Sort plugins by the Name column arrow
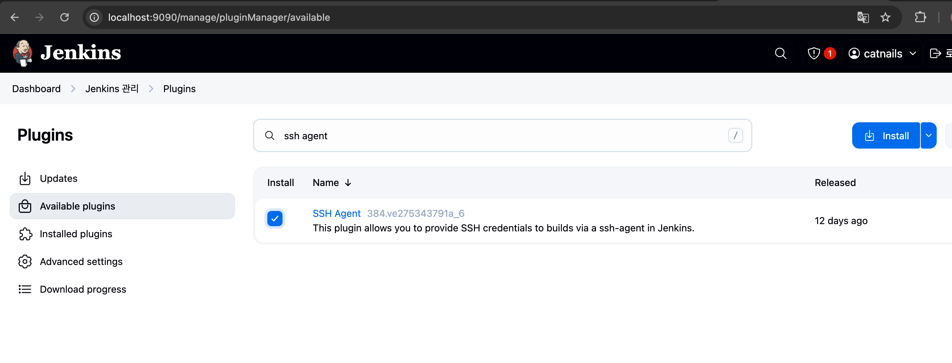This screenshot has height=363, width=952. [x=348, y=183]
